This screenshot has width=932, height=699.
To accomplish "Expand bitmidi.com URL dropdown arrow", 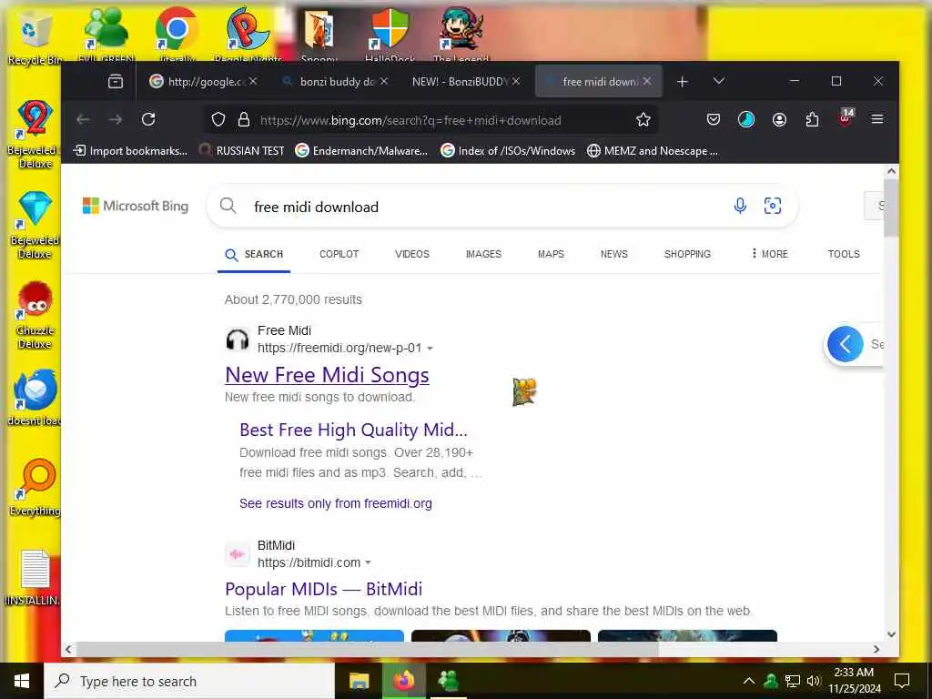I will tap(368, 562).
